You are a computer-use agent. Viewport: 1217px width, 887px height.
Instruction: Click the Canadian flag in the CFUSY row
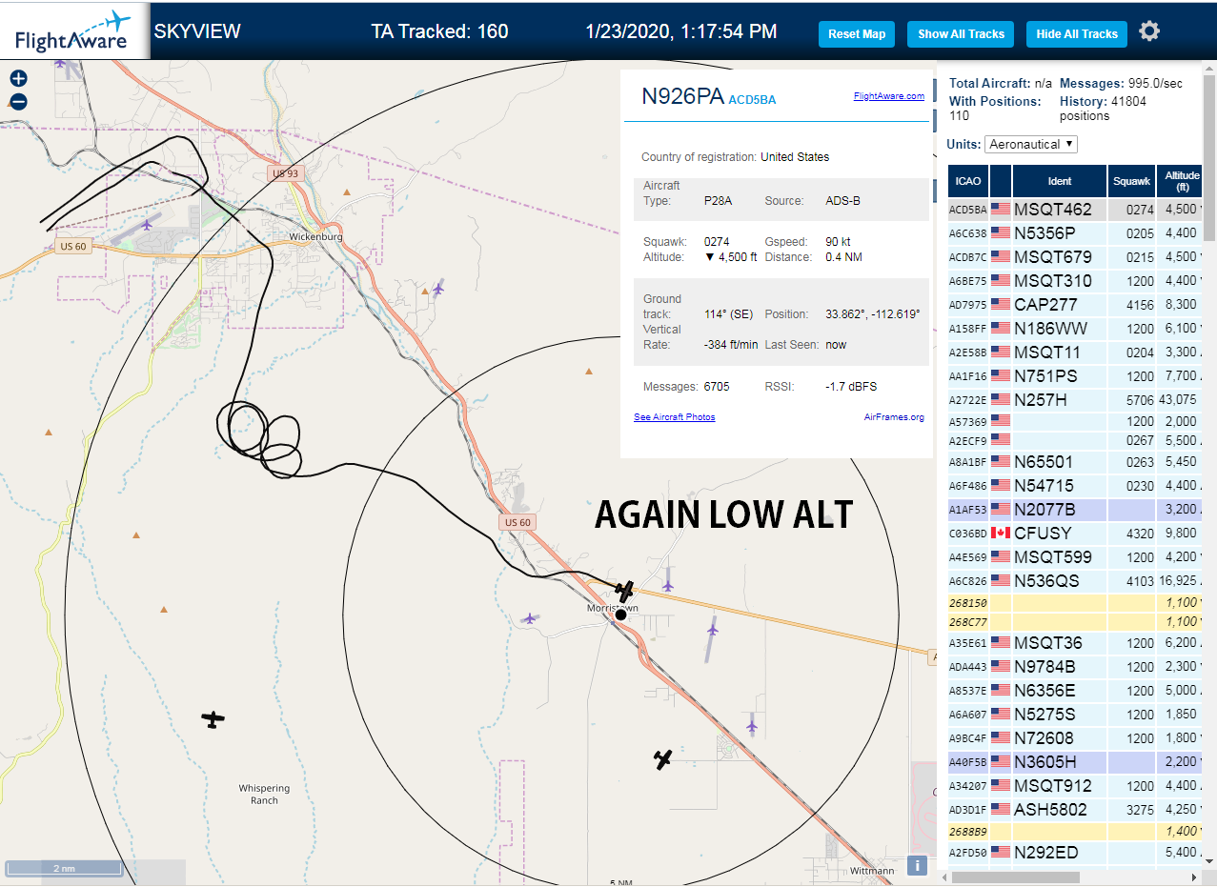(x=1001, y=533)
